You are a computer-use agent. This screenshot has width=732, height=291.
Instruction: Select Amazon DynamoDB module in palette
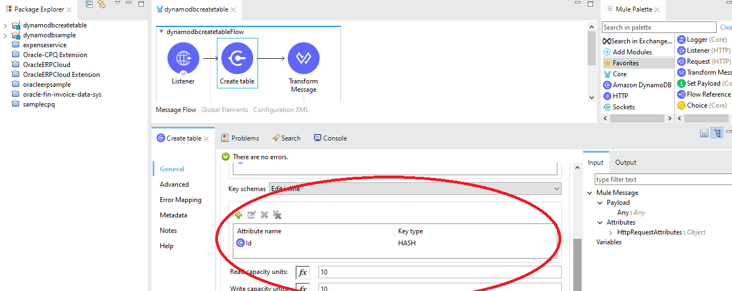pos(637,85)
